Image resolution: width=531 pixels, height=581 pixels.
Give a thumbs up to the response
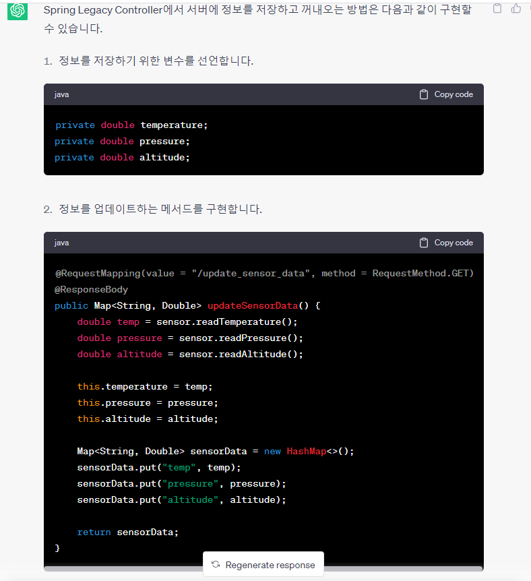click(516, 8)
